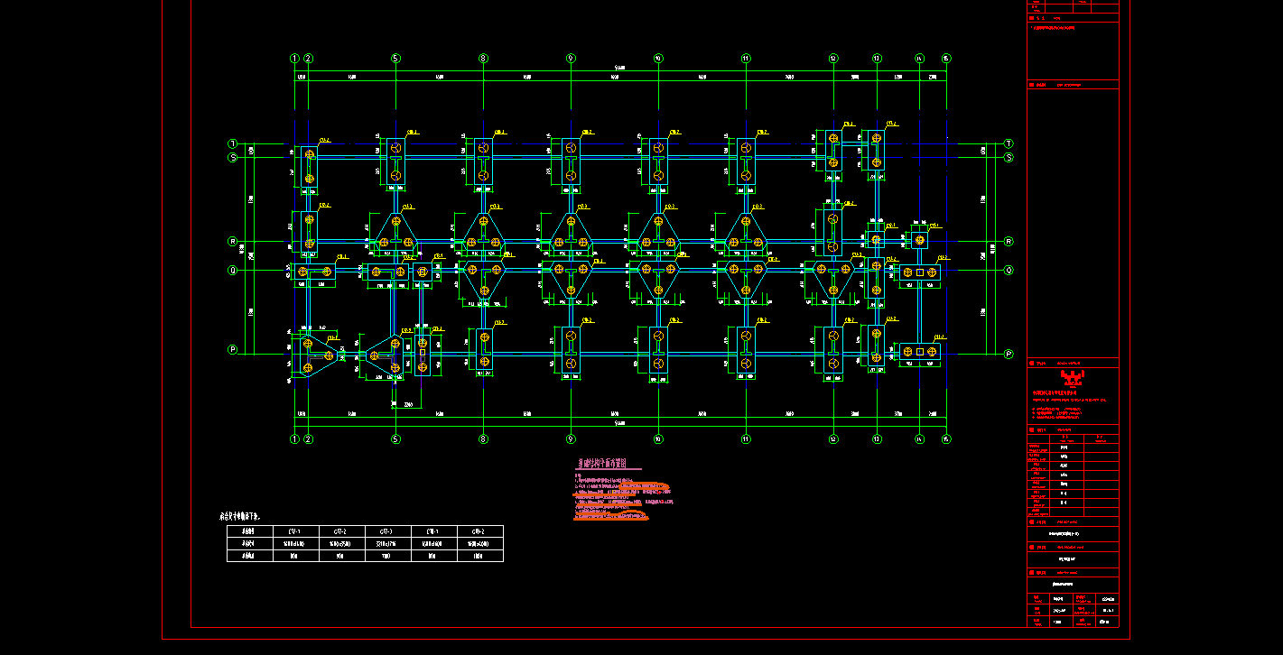
Task: Click axis bubble 2 in top grid row
Action: click(x=309, y=59)
